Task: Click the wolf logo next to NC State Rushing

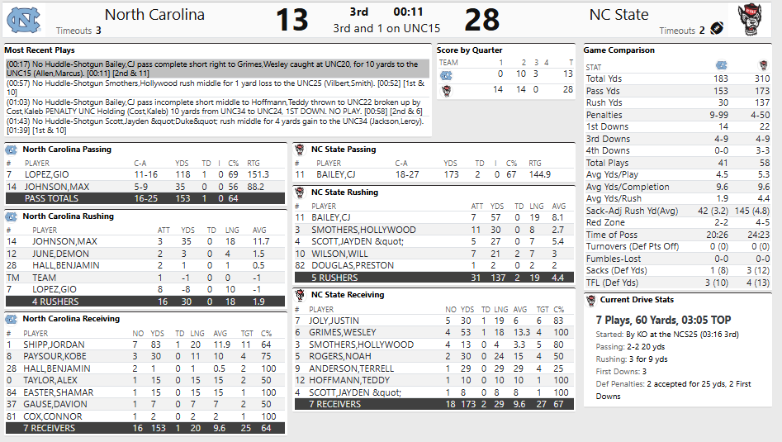Action: pos(300,192)
